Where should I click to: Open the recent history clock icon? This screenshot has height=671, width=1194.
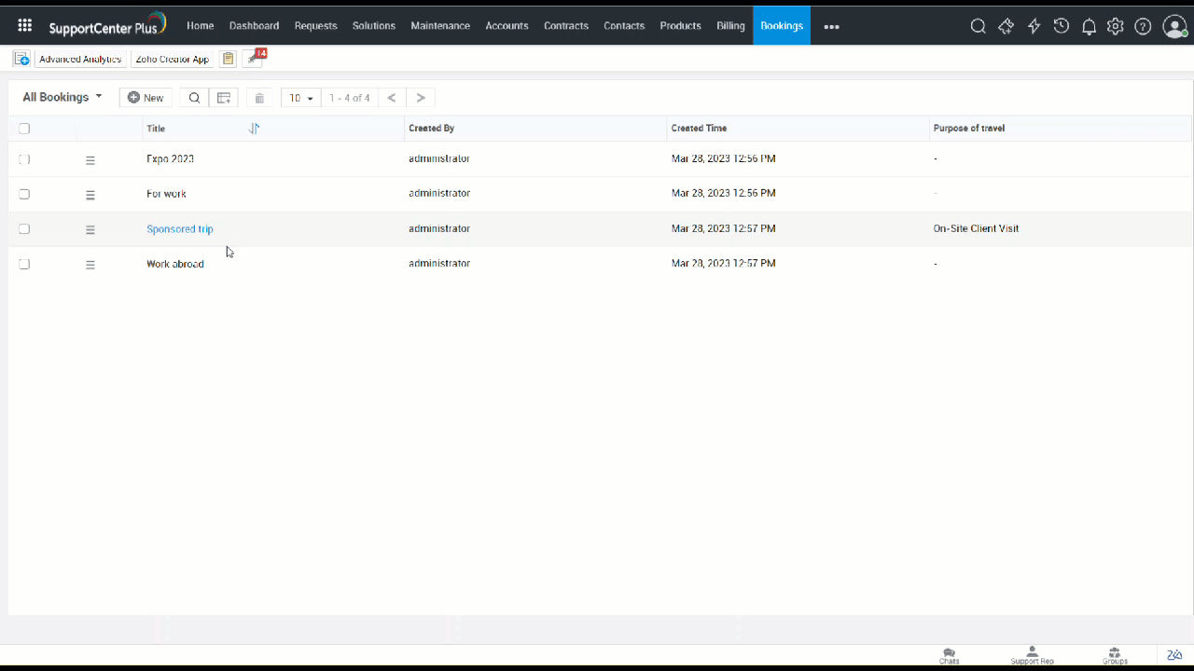click(1062, 26)
